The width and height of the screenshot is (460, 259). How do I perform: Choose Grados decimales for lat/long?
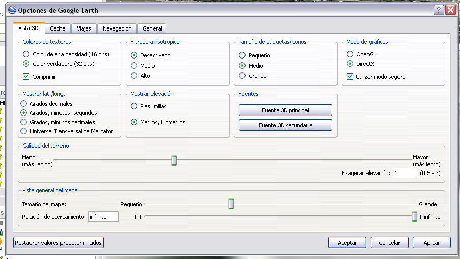(x=24, y=104)
